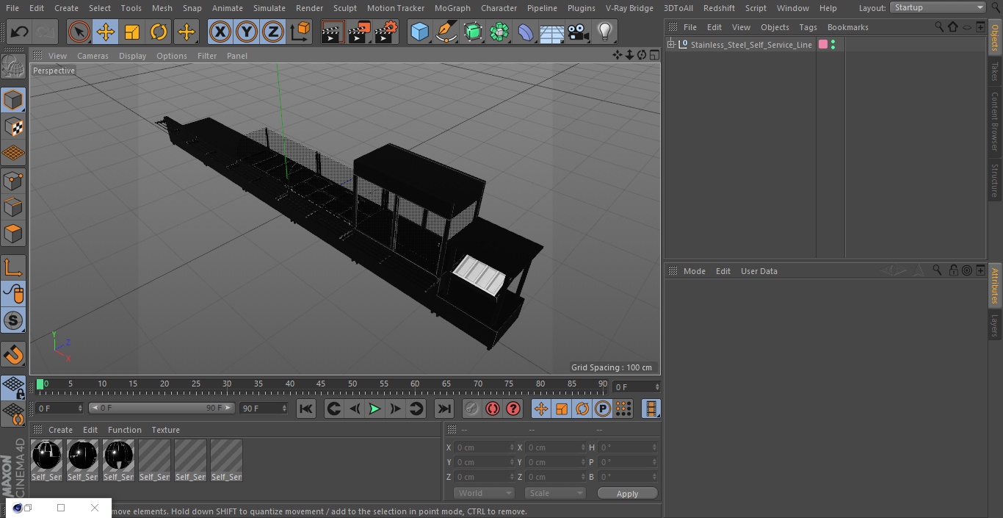Open the V-Ray Bridge menu
The image size is (1003, 518).
(629, 7)
